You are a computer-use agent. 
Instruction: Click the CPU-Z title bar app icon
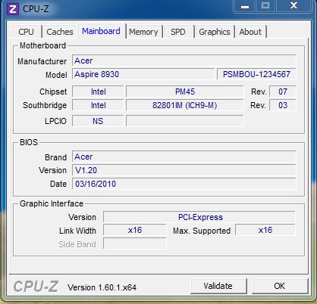tap(13, 9)
